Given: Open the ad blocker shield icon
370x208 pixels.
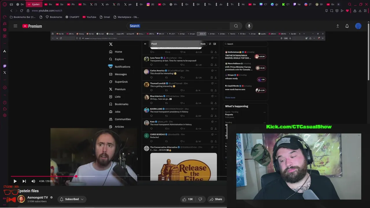Looking at the screenshot, I should (x=337, y=11).
